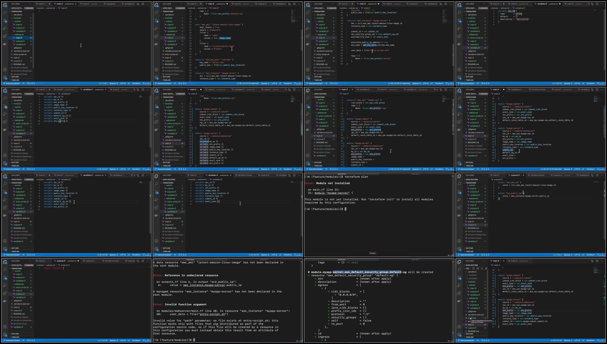Open terraform.tfvars file in Ln 8, Col 26 frame
This screenshot has width=607, height=344.
tap(20, 238)
